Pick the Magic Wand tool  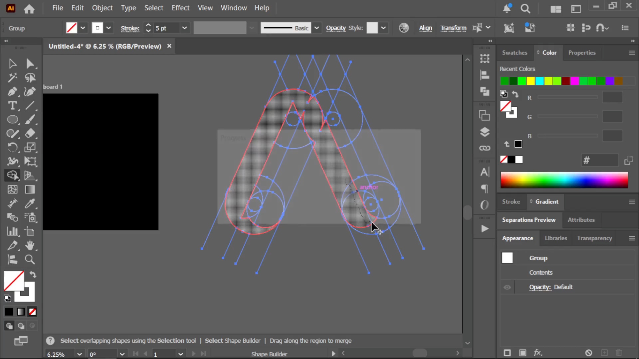(x=12, y=78)
